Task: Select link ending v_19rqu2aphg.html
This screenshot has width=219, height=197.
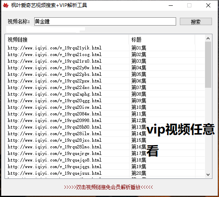Action: [54, 94]
